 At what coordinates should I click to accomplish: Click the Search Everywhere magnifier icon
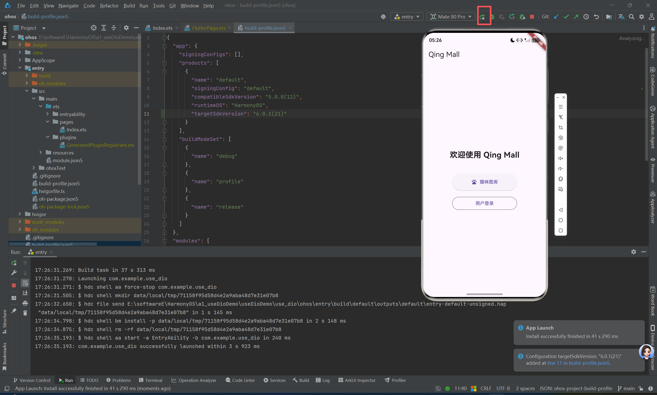click(x=631, y=17)
